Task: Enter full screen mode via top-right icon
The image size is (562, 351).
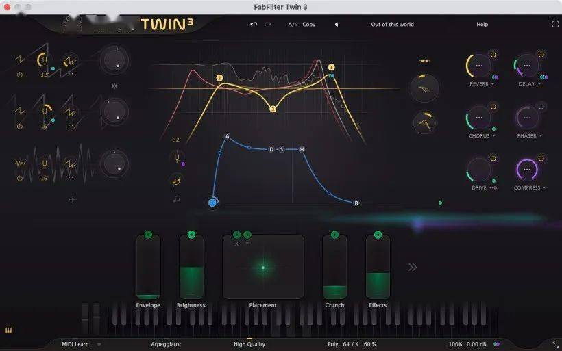Action: (555, 25)
